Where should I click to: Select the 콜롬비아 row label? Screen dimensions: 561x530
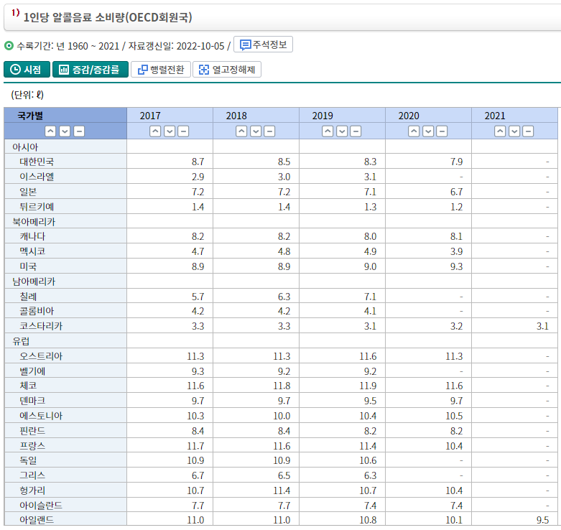(37, 311)
